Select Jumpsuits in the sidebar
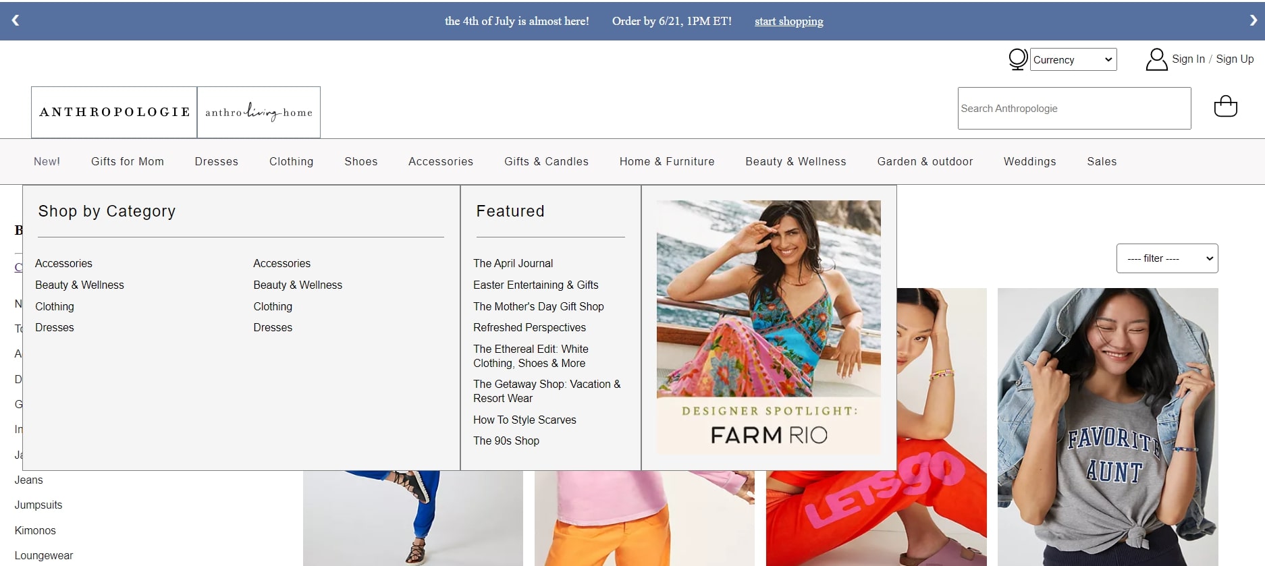 click(x=38, y=505)
